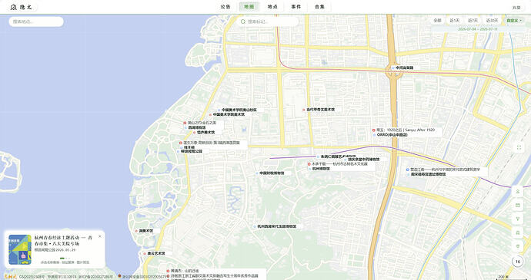Click the 恒庐美术馆 marker
531x280 pixels.
click(x=204, y=133)
